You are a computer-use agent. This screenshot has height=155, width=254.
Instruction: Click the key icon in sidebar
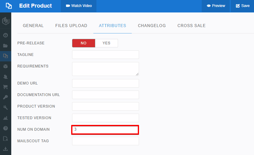(x=5, y=97)
